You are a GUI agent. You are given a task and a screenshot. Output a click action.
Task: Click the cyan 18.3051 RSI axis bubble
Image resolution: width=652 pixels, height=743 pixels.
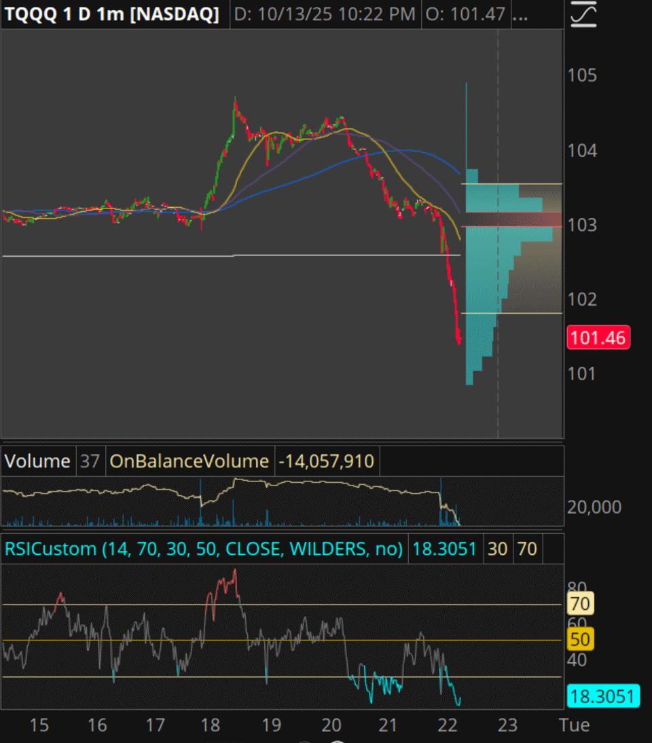coord(602,697)
